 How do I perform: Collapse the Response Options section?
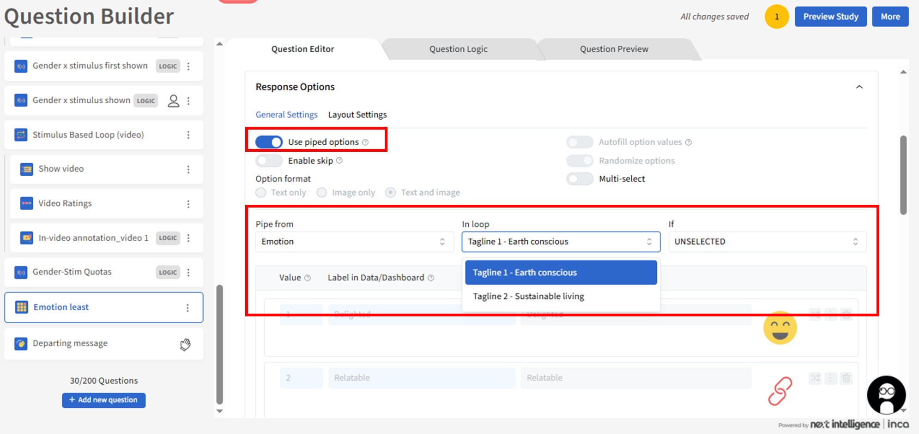pyautogui.click(x=859, y=87)
